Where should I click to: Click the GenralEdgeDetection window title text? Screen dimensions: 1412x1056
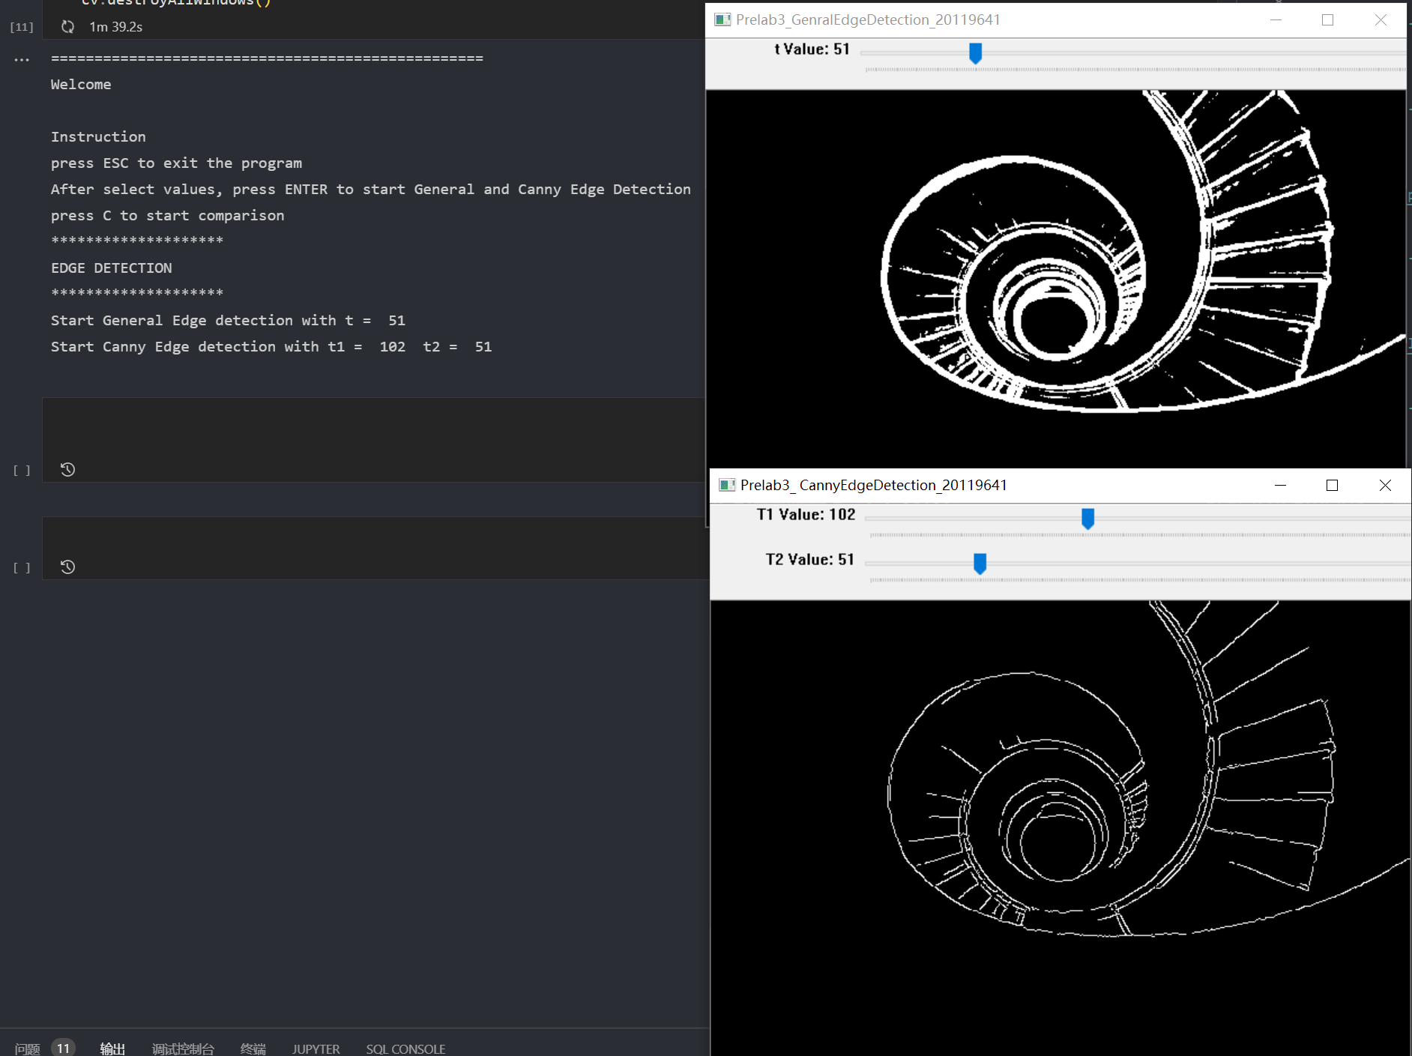pos(868,20)
